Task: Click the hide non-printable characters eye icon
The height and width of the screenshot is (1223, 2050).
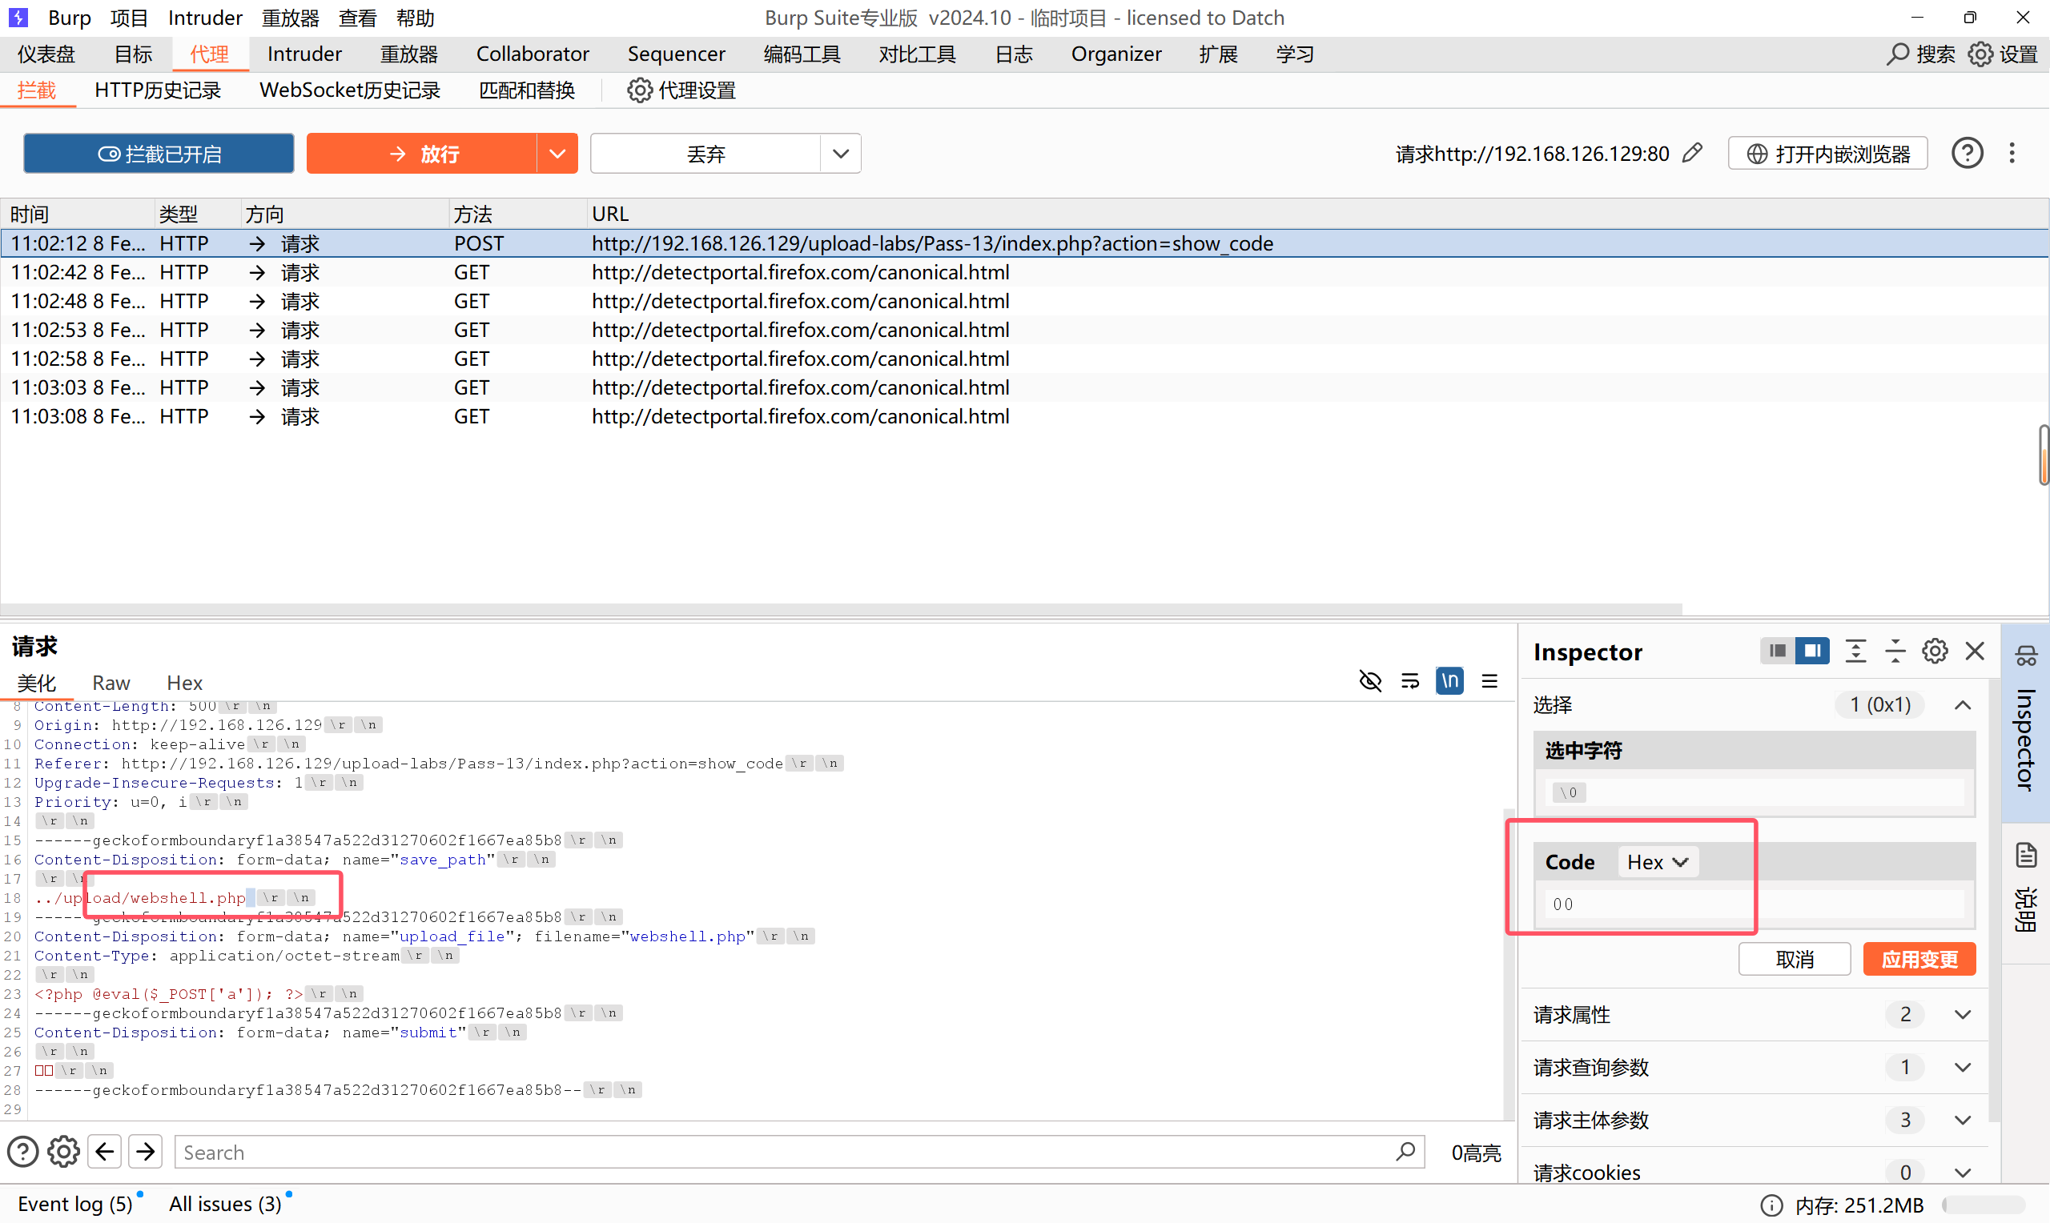Action: click(1370, 680)
